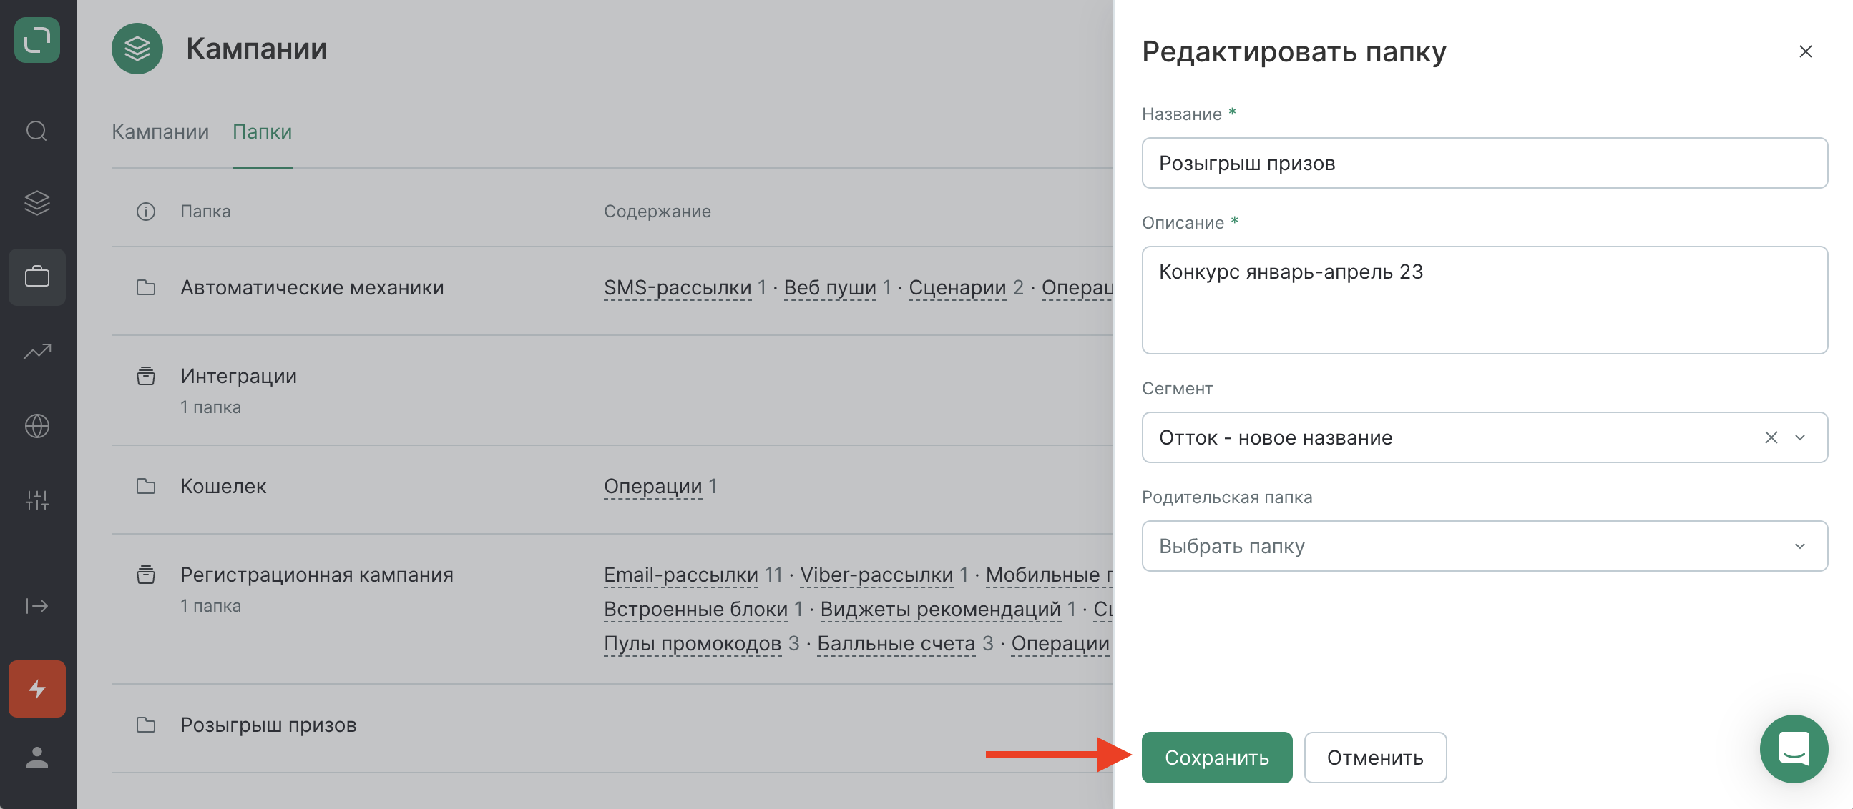Open search from the sidebar magnifier icon
Screen dimensions: 1853x809
click(36, 131)
